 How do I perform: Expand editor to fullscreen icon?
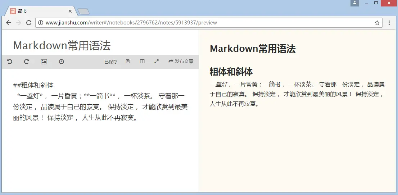tap(157, 62)
